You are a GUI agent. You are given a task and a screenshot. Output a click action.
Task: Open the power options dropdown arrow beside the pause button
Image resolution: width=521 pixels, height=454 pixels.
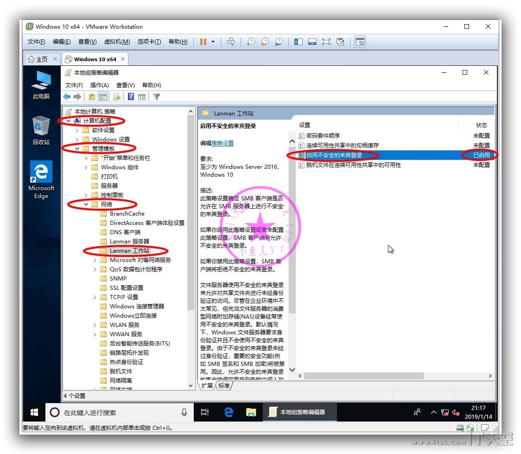tap(213, 42)
